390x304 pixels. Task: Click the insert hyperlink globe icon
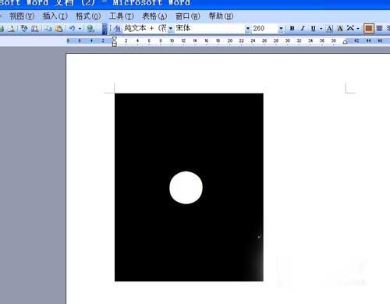90,29
